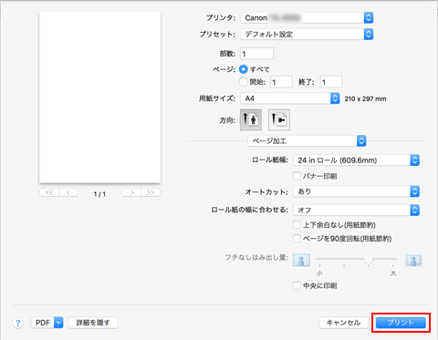Screen dimensions: 438x340
Task: Go to last preview page
Action: (151, 192)
